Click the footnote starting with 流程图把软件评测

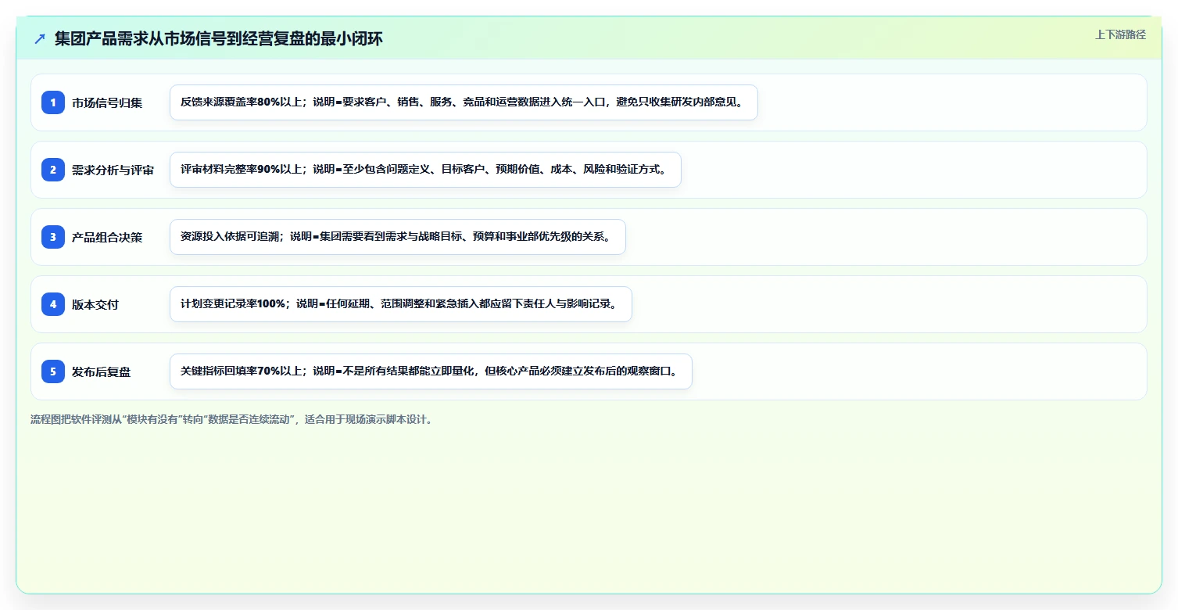(x=231, y=419)
